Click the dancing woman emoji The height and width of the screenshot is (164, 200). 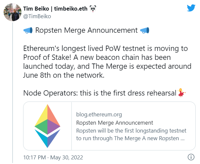coord(181,93)
